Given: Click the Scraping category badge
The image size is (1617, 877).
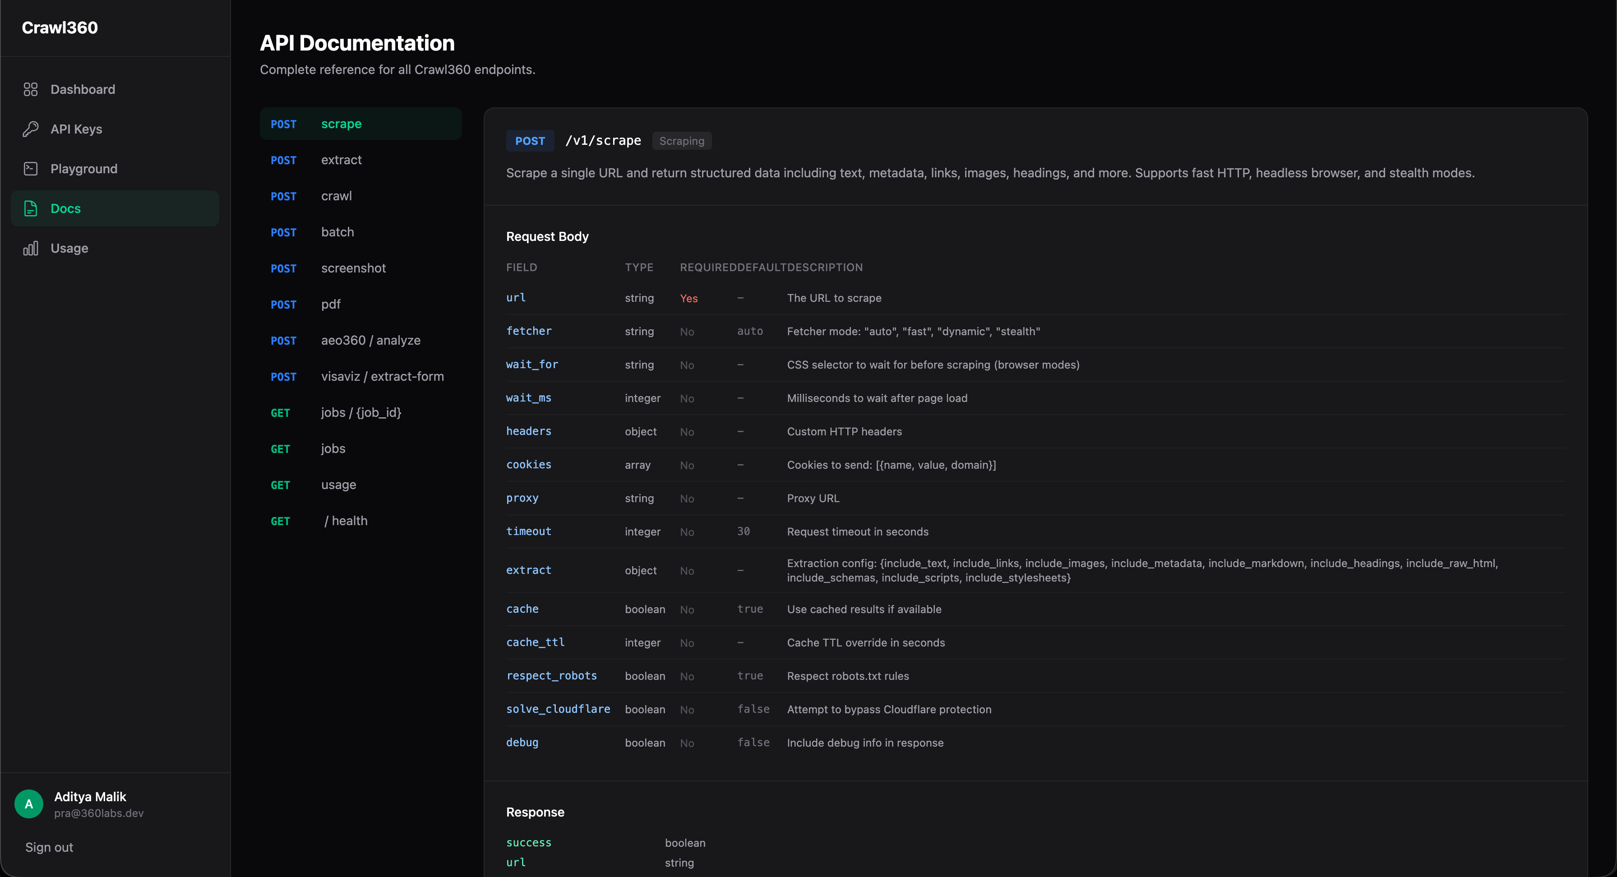Looking at the screenshot, I should coord(682,141).
